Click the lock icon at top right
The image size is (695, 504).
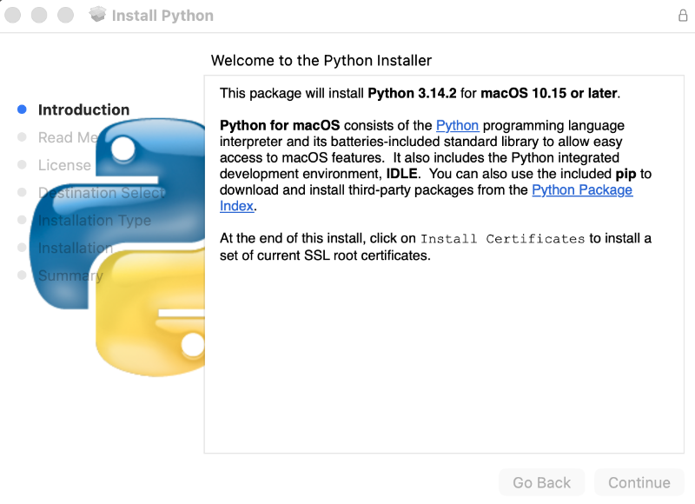pyautogui.click(x=685, y=14)
